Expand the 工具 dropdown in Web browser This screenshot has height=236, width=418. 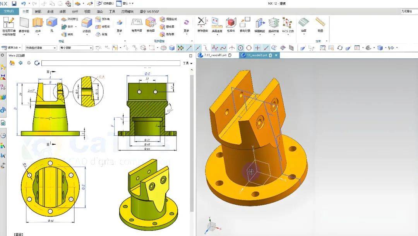coord(187,63)
